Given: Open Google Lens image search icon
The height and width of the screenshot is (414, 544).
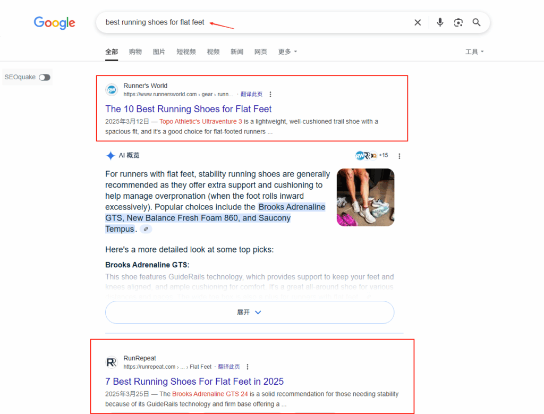Looking at the screenshot, I should coord(458,22).
